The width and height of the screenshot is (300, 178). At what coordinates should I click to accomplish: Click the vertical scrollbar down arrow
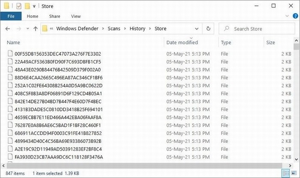coord(297,159)
